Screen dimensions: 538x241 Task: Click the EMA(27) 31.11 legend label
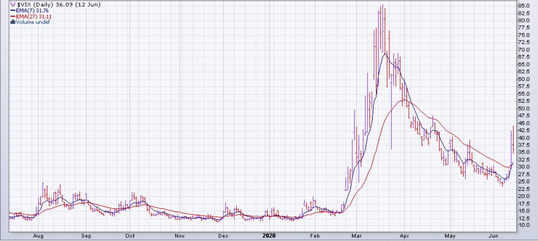(x=34, y=16)
